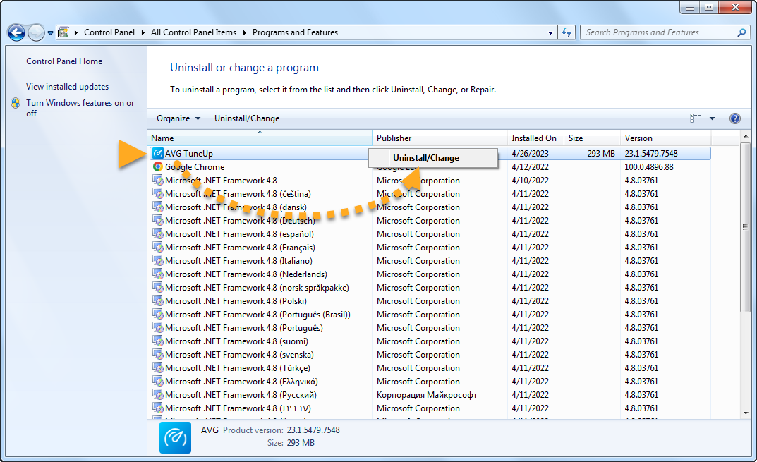Expand the view options dropdown arrow
The image size is (757, 462).
tap(712, 118)
